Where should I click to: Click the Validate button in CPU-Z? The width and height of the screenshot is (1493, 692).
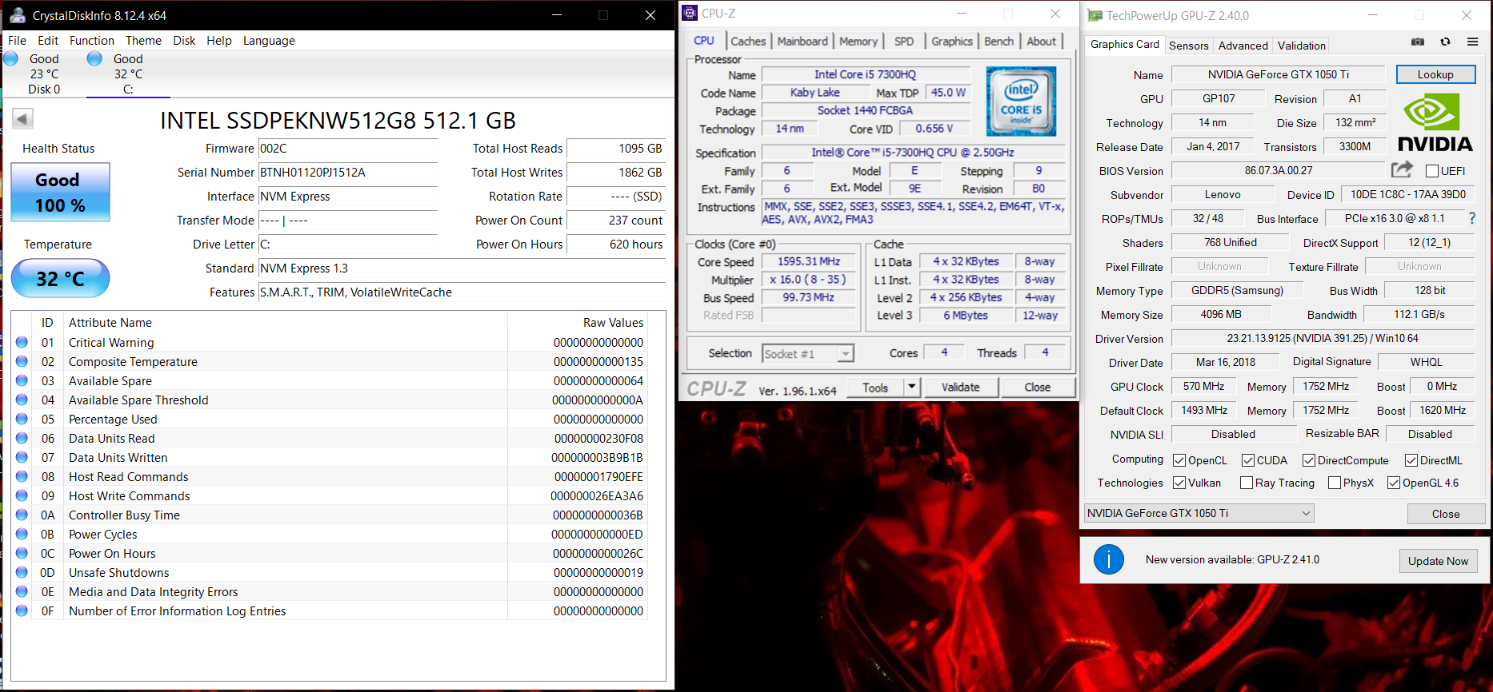(x=960, y=387)
